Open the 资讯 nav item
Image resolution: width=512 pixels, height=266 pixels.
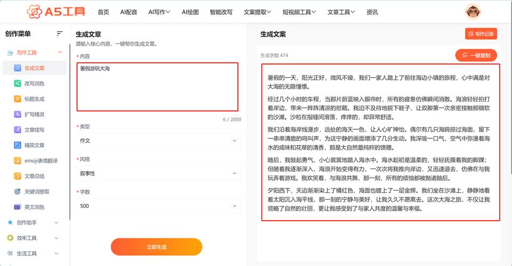pyautogui.click(x=372, y=12)
